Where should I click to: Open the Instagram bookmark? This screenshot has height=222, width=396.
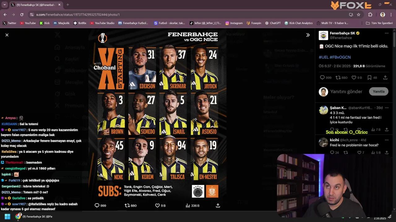[x=234, y=23]
